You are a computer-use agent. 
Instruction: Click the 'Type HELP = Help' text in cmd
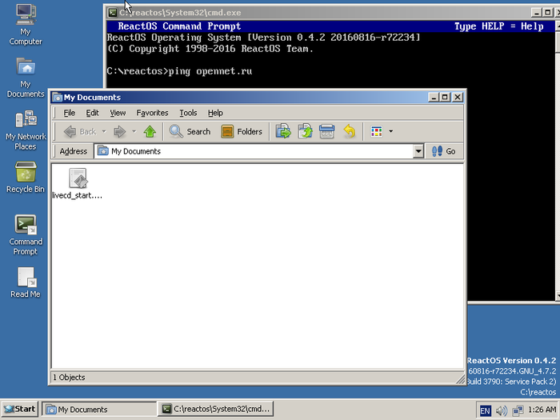coord(499,26)
